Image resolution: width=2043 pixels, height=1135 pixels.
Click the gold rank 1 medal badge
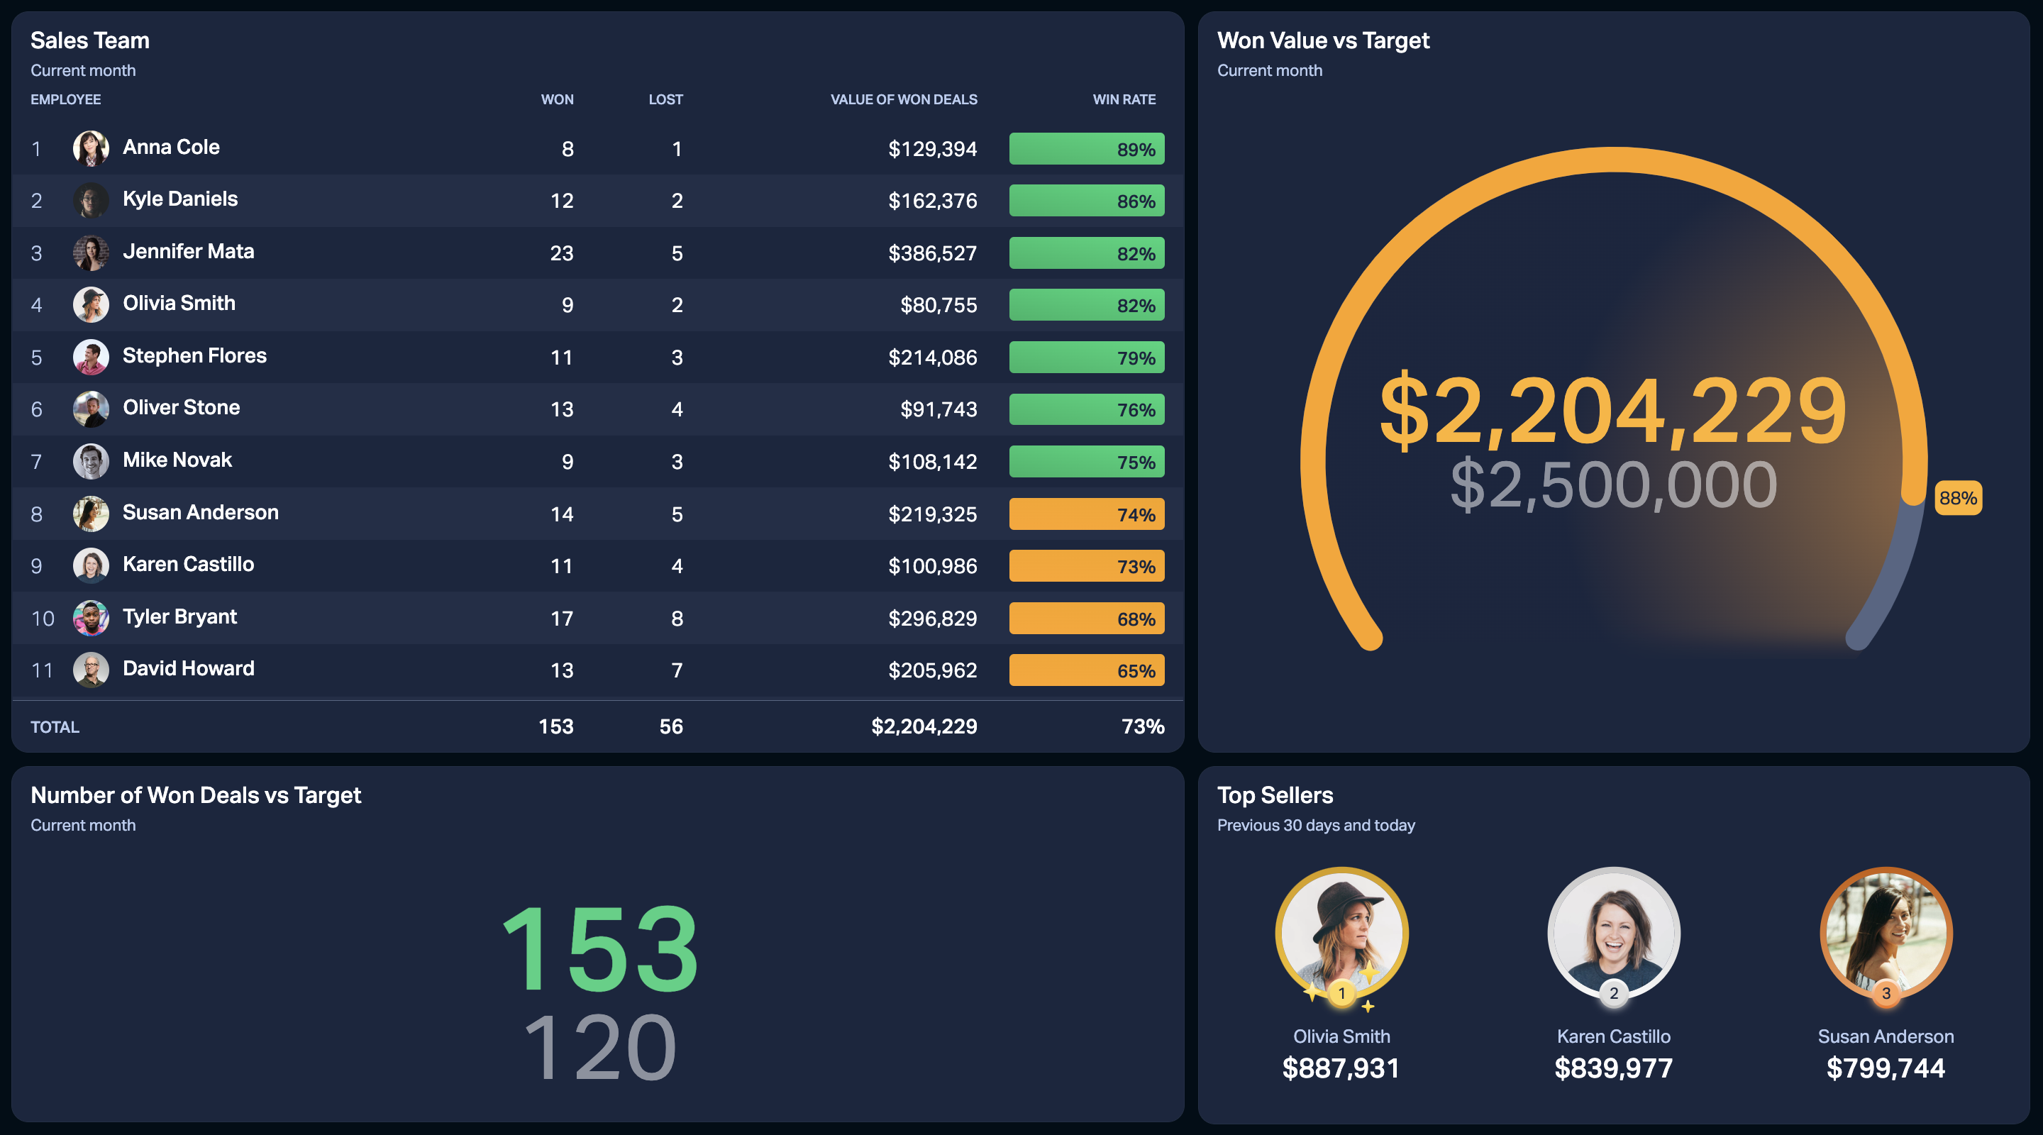tap(1341, 993)
